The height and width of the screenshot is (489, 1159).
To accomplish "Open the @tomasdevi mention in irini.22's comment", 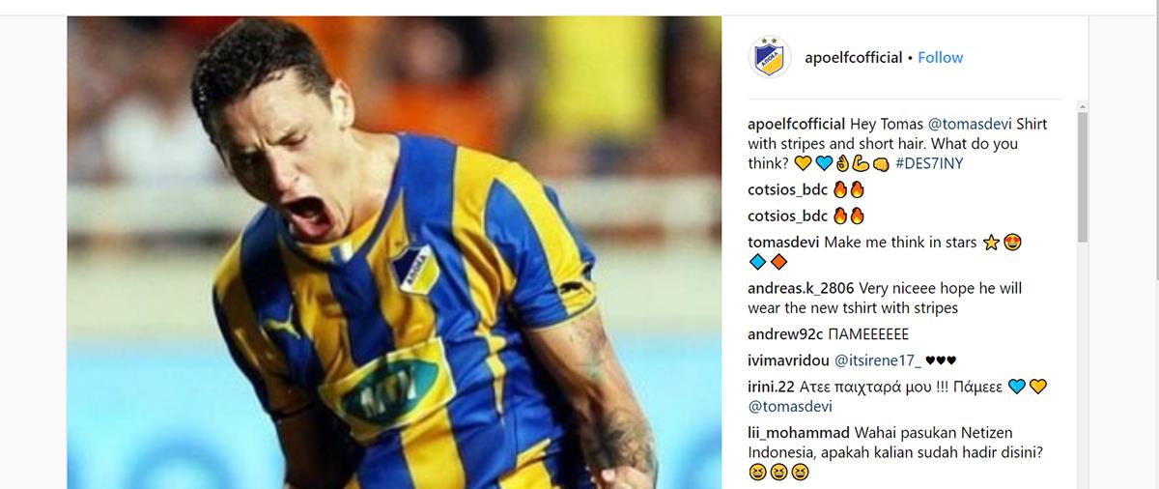I will click(x=789, y=406).
